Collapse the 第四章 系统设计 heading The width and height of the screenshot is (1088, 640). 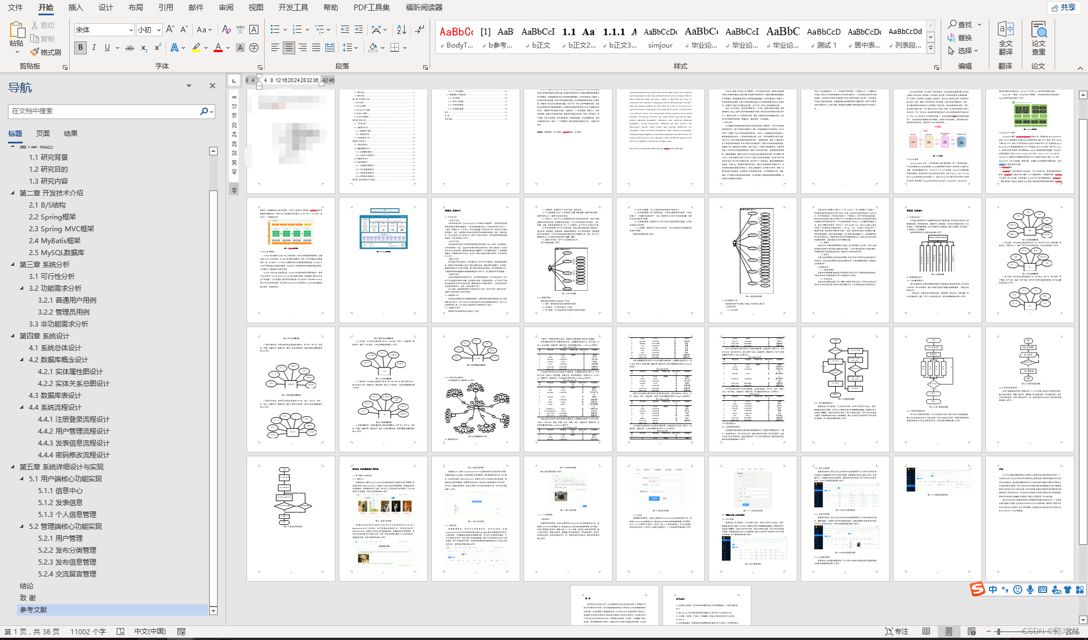pyautogui.click(x=12, y=336)
